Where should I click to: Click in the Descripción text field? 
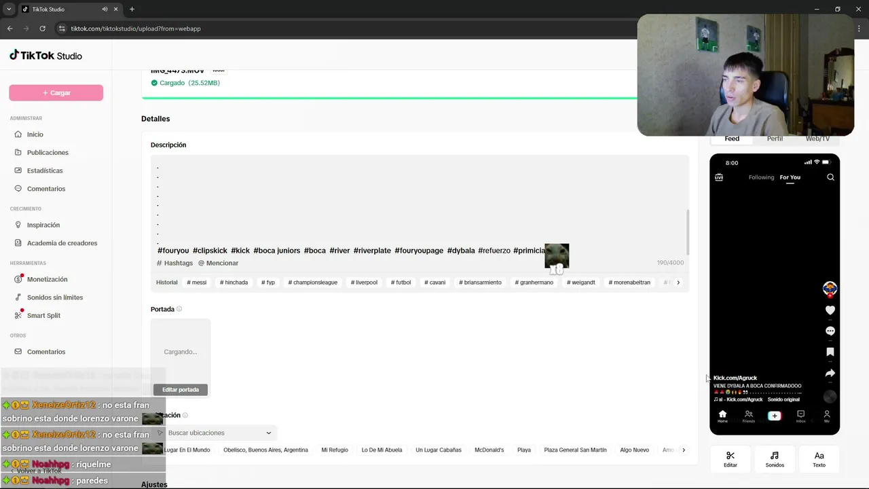click(x=420, y=207)
